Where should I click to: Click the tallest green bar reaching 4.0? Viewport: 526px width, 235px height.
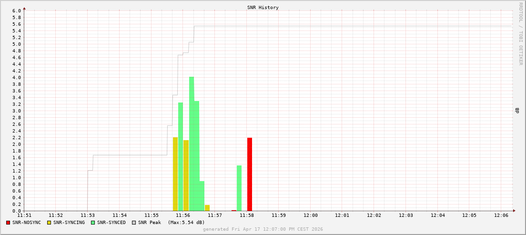coord(192,143)
